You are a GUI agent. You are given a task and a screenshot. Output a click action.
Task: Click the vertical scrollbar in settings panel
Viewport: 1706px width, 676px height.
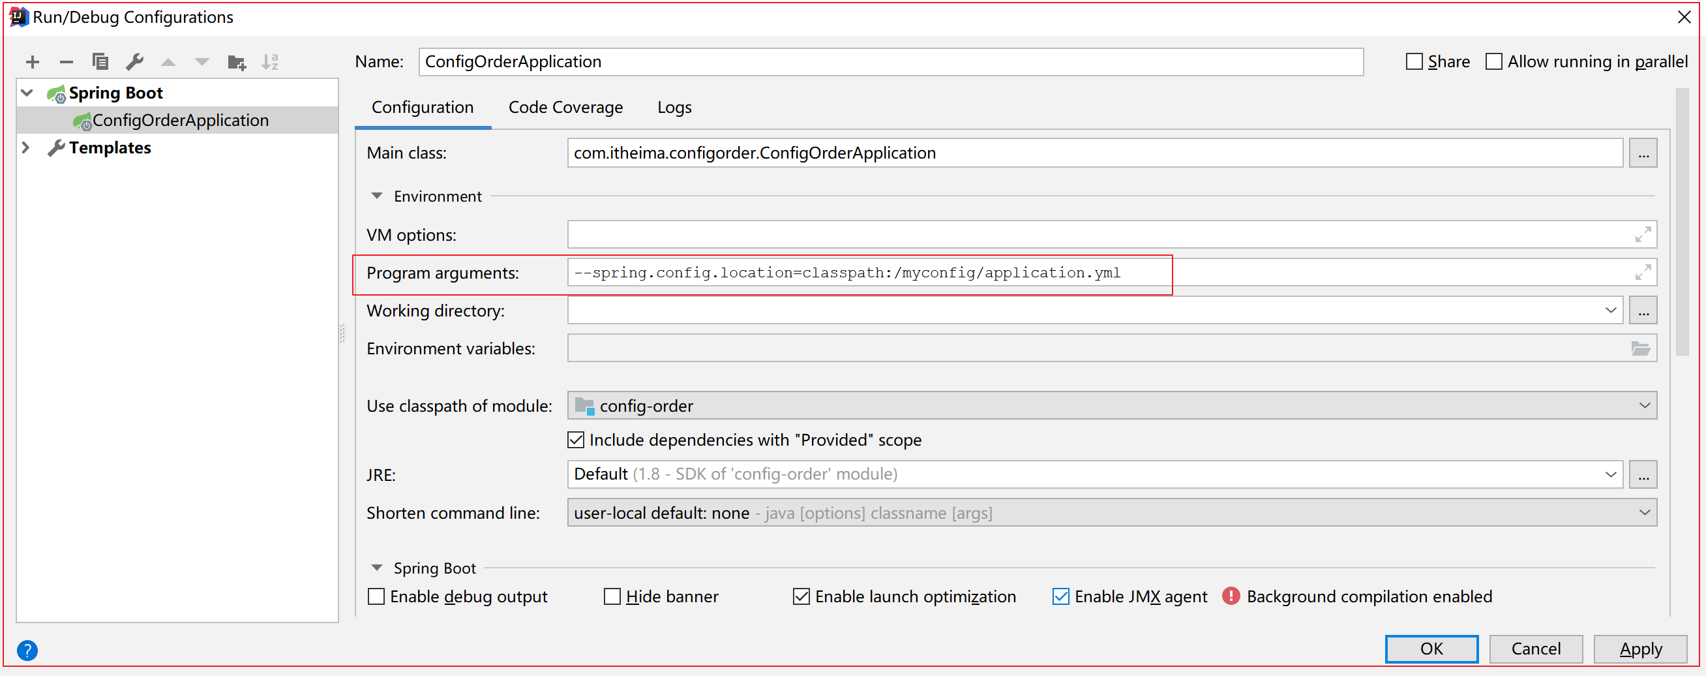[x=1681, y=222]
